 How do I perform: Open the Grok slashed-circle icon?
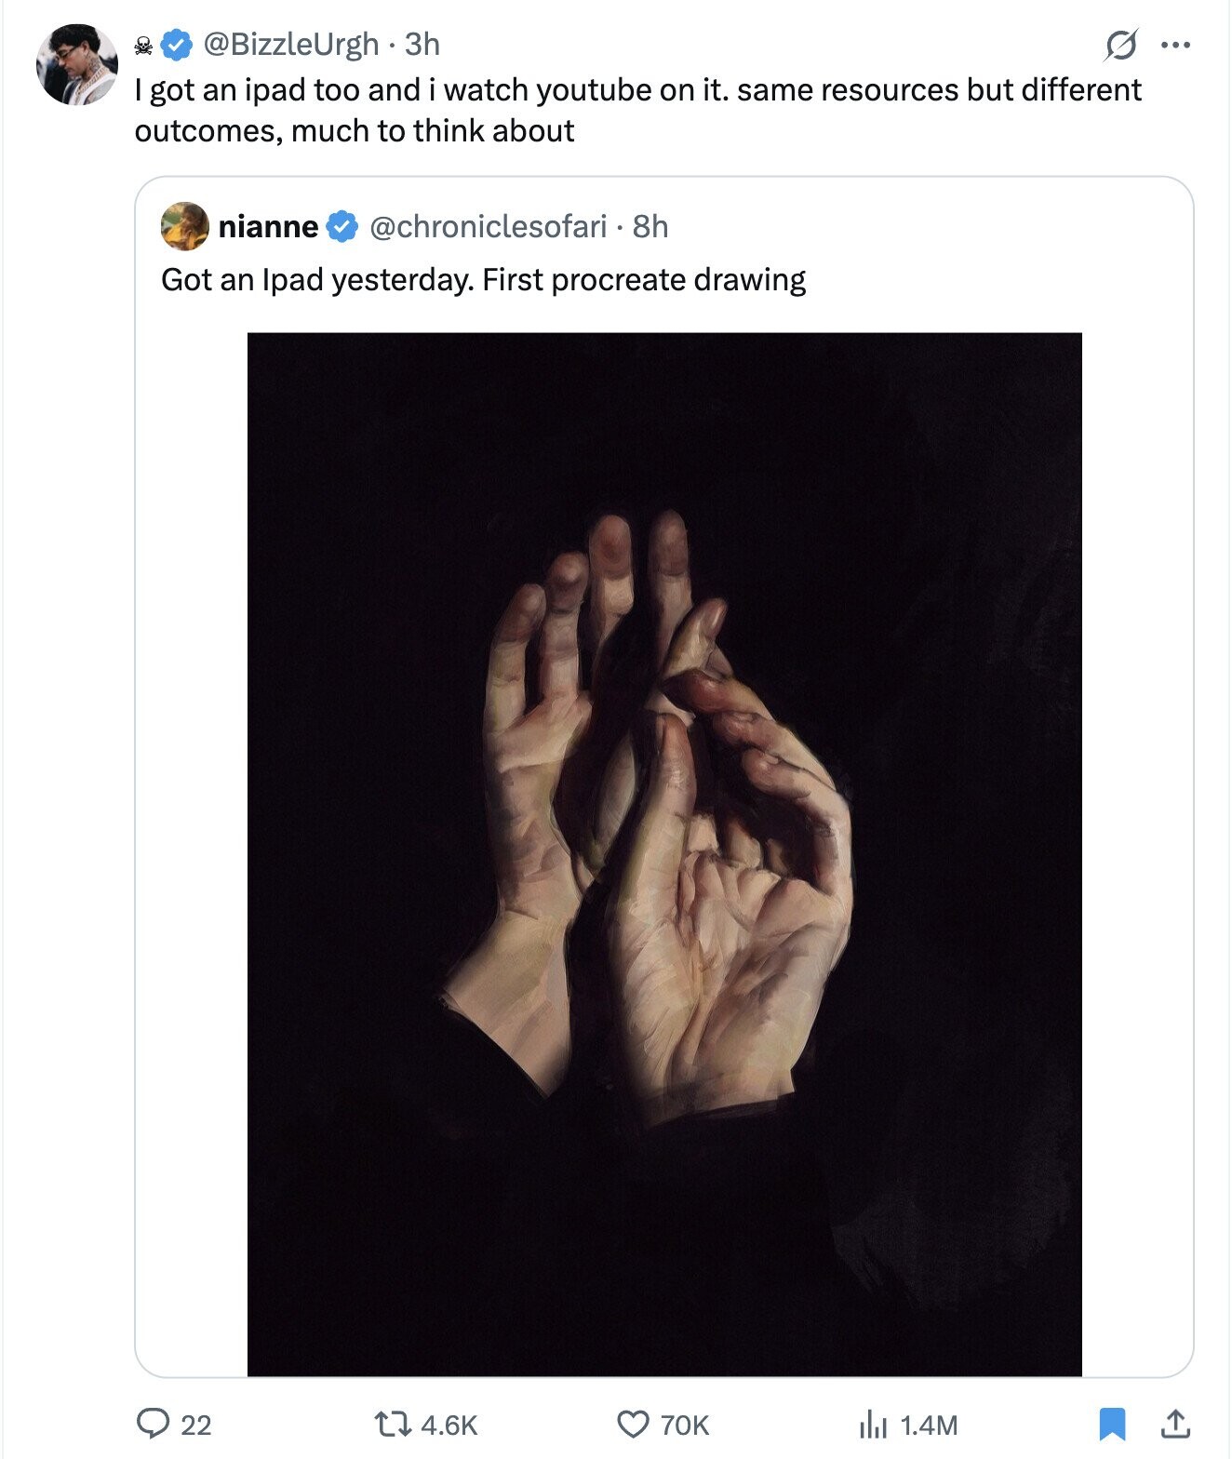(x=1120, y=45)
